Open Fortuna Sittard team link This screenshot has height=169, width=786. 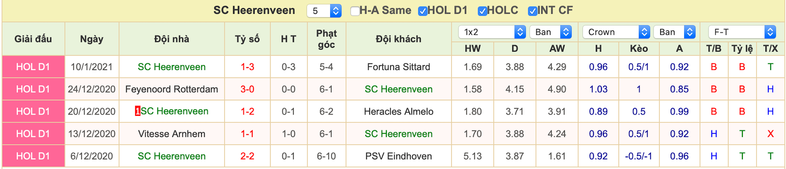point(398,67)
